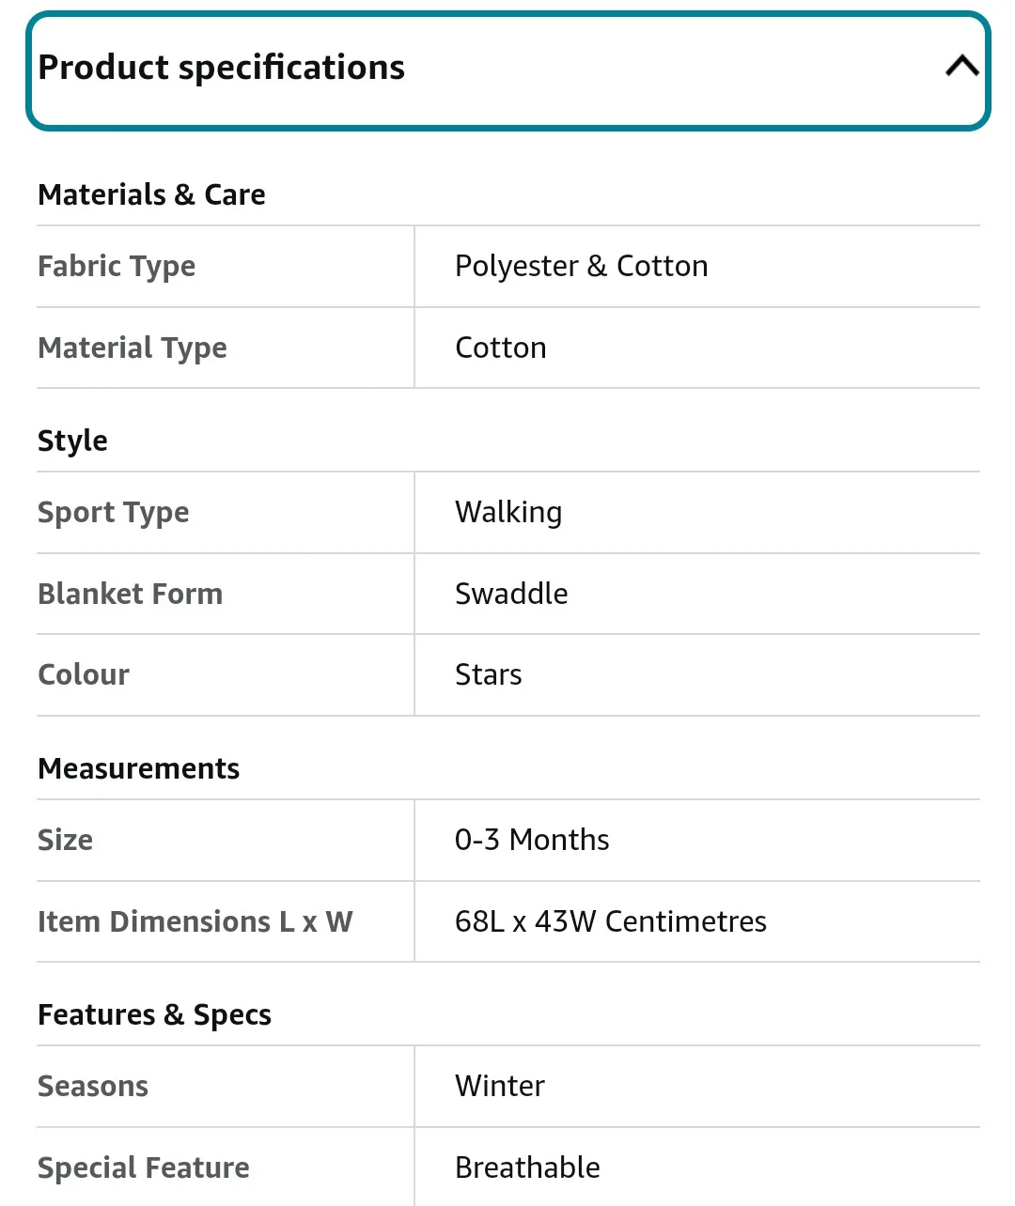This screenshot has height=1206, width=1015.
Task: Click the Winter value under Seasons
Action: coord(499,1086)
